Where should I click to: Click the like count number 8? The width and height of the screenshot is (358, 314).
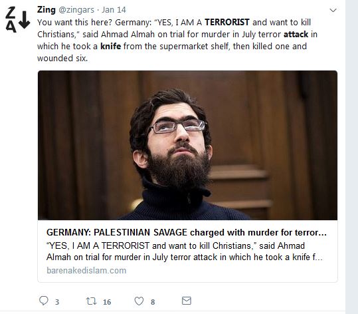coord(153,302)
